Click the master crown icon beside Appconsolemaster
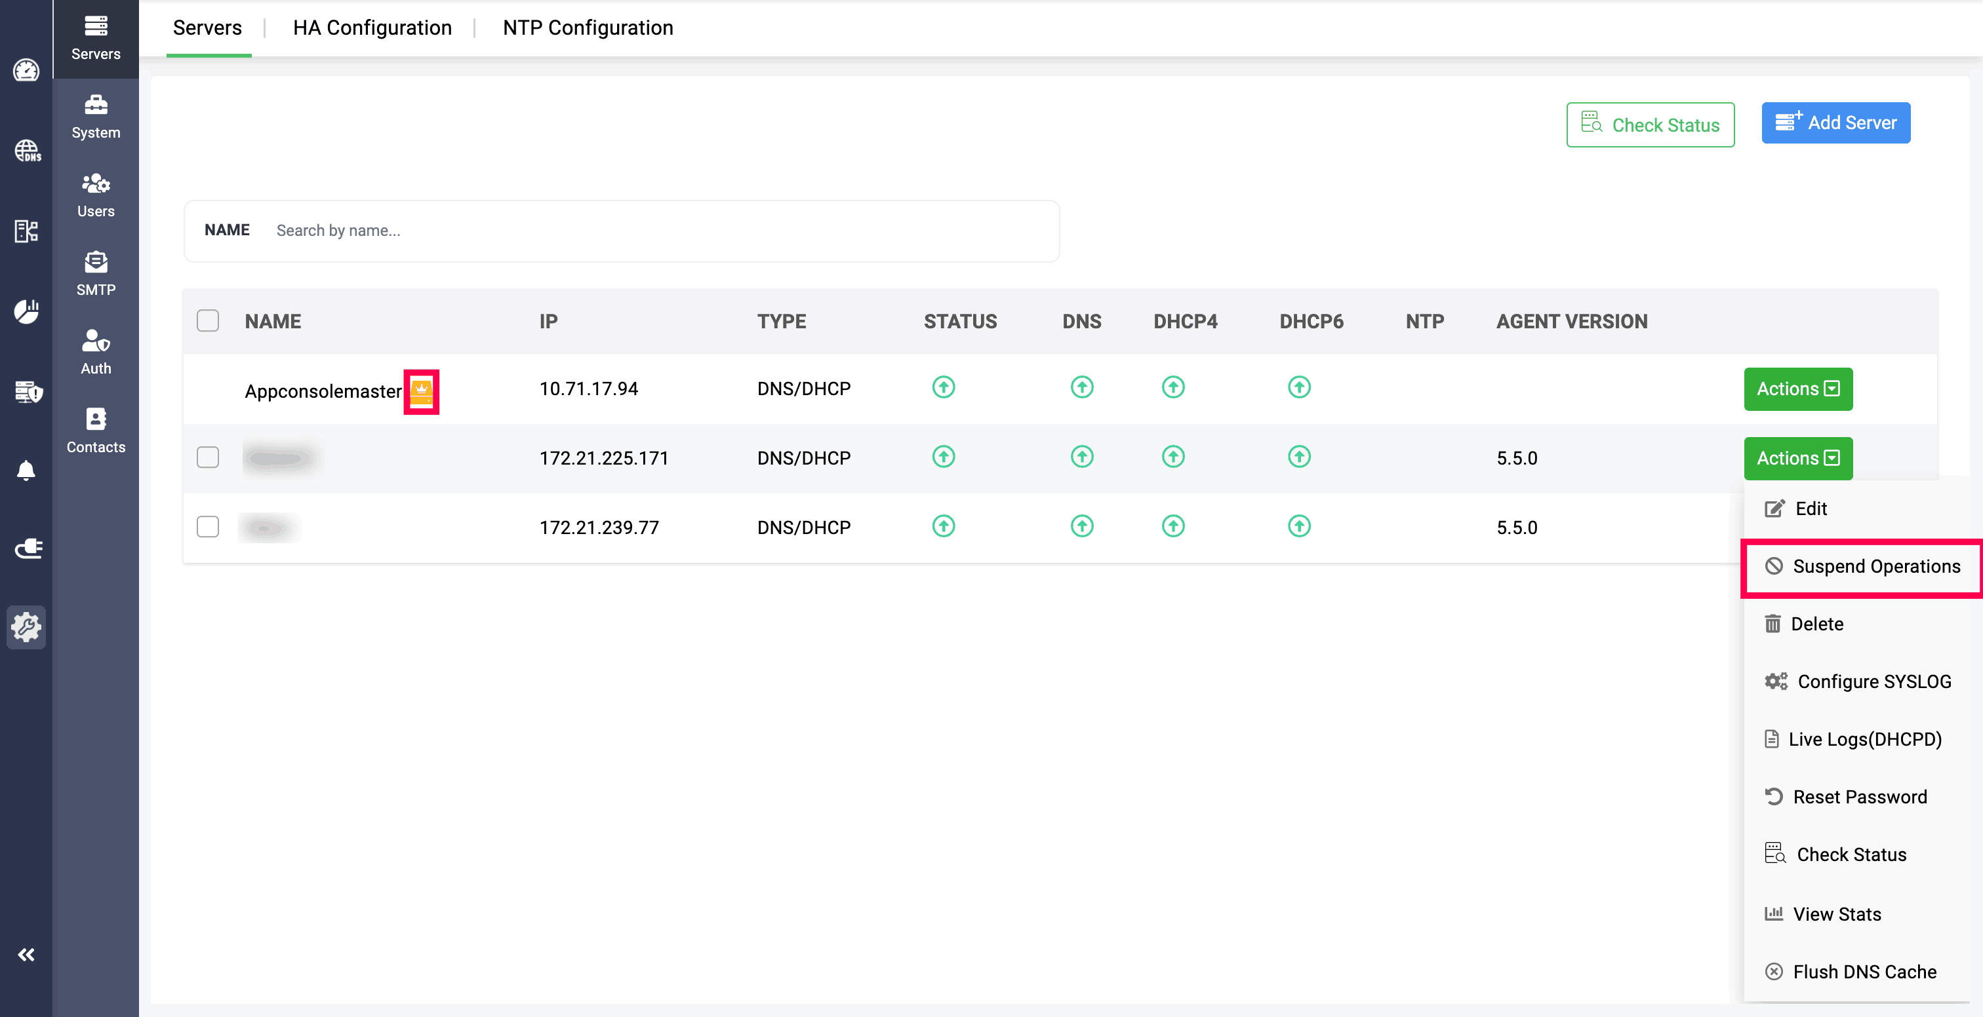 (x=421, y=392)
